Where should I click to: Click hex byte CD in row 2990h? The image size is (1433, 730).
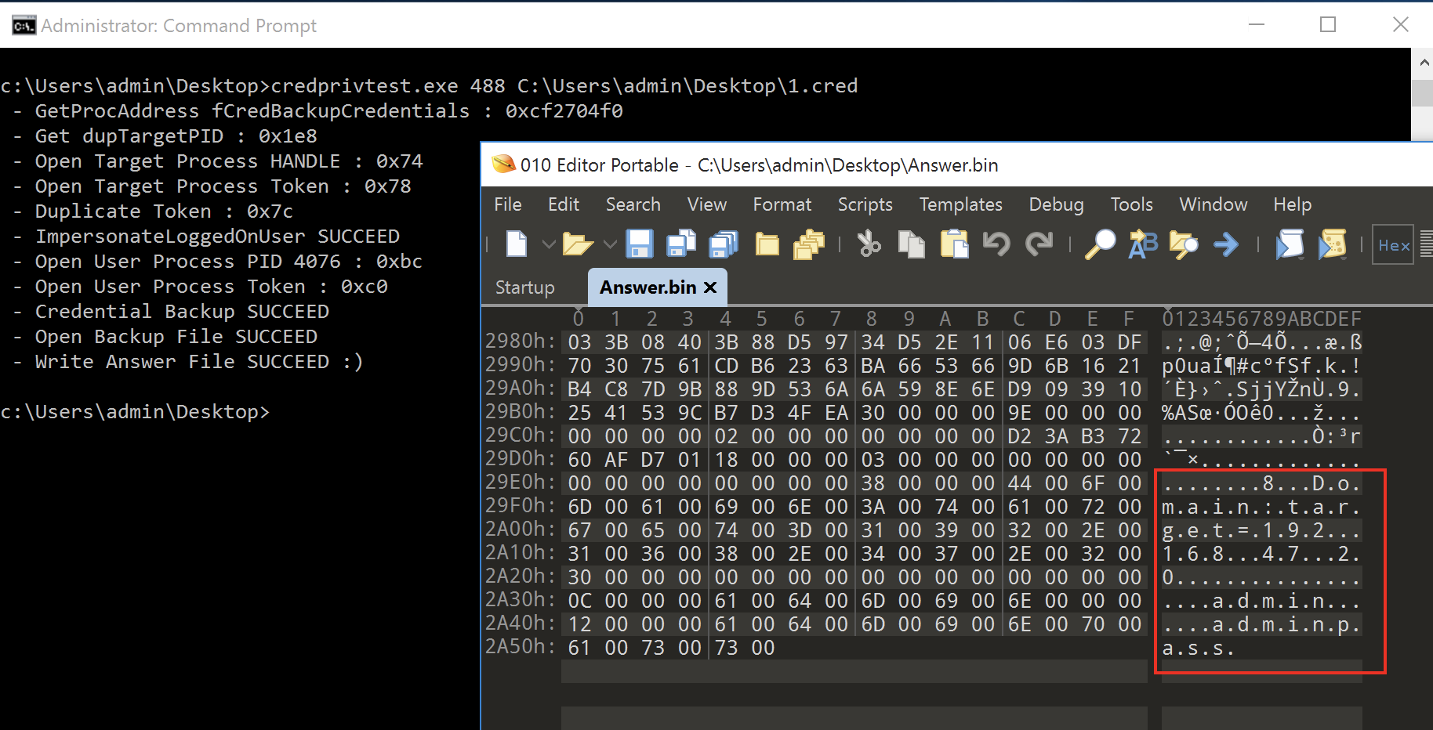(727, 366)
